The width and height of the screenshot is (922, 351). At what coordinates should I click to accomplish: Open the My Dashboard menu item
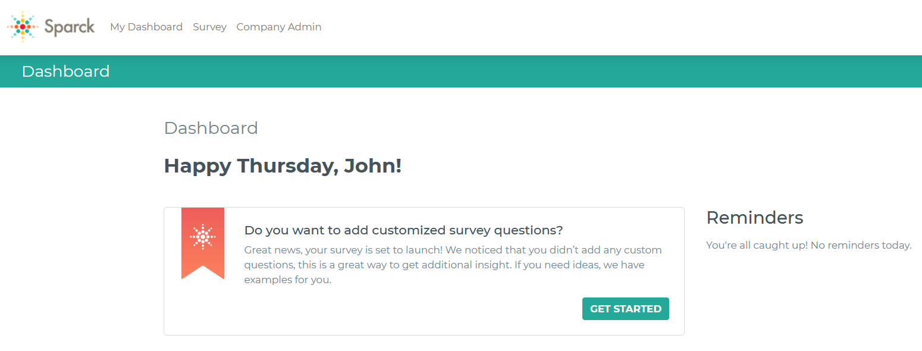(x=146, y=27)
